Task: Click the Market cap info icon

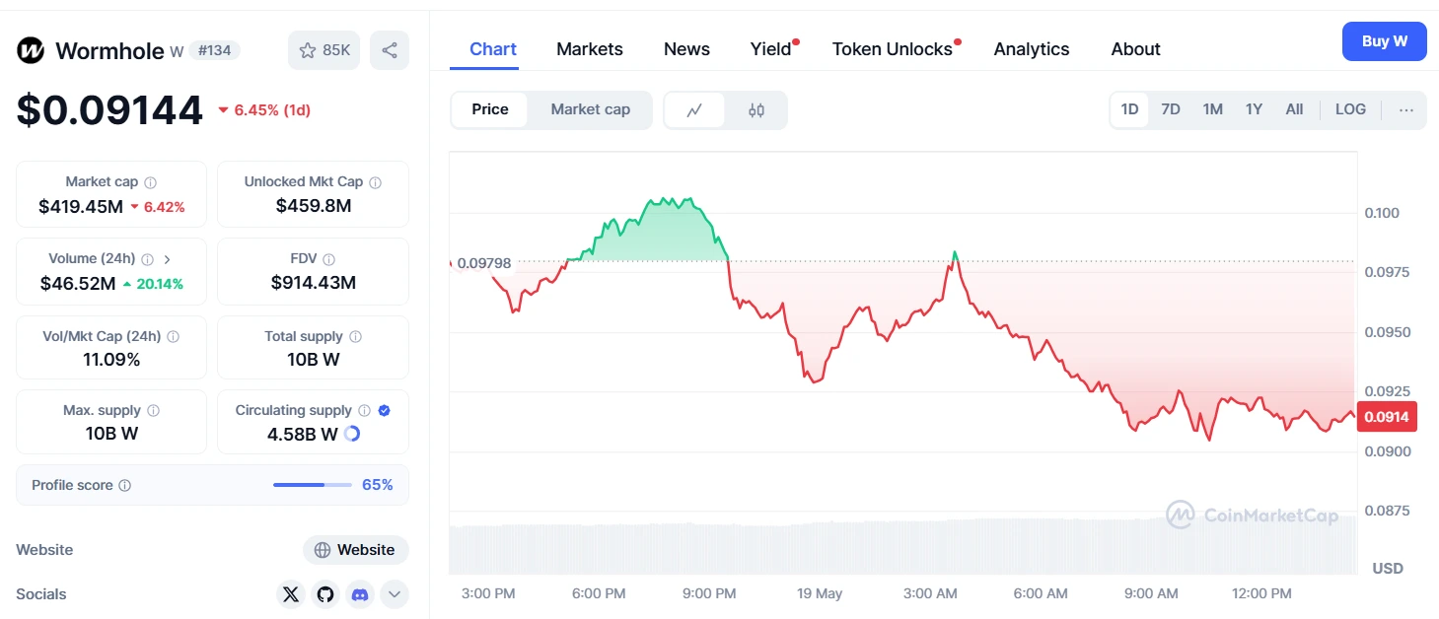Action: (x=151, y=182)
